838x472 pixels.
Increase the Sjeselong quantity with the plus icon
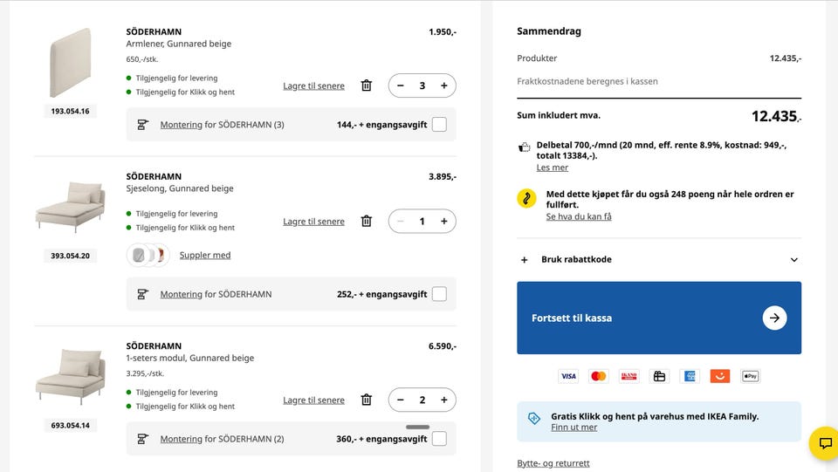point(443,222)
